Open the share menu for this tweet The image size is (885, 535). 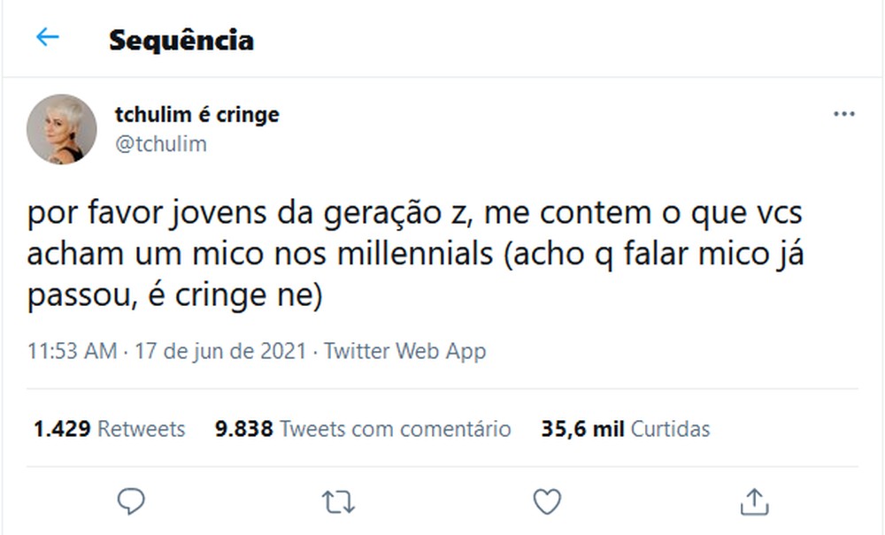coord(754,501)
